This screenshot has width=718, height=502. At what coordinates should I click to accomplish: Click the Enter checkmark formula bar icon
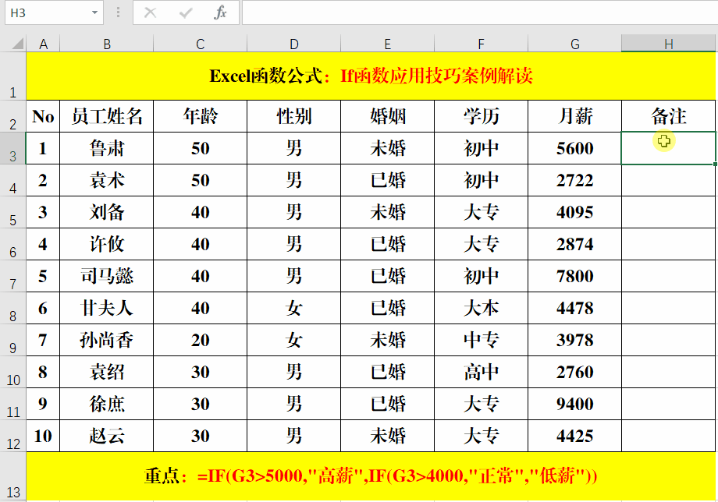186,12
